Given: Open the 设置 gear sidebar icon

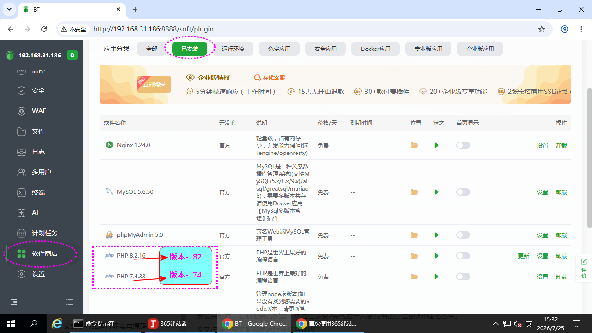Looking at the screenshot, I should pos(21,274).
